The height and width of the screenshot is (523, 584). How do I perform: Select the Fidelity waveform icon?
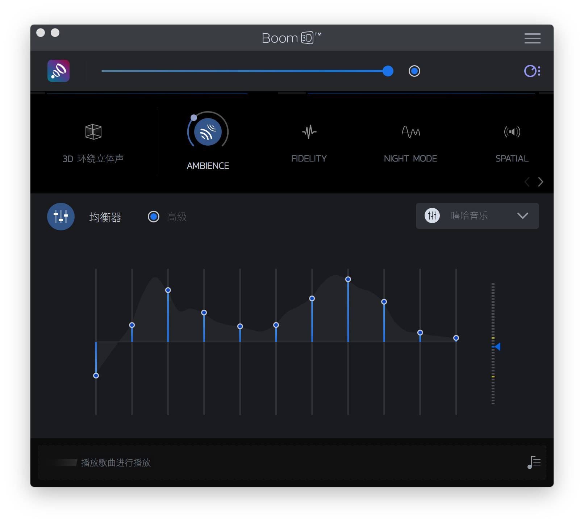pyautogui.click(x=309, y=132)
